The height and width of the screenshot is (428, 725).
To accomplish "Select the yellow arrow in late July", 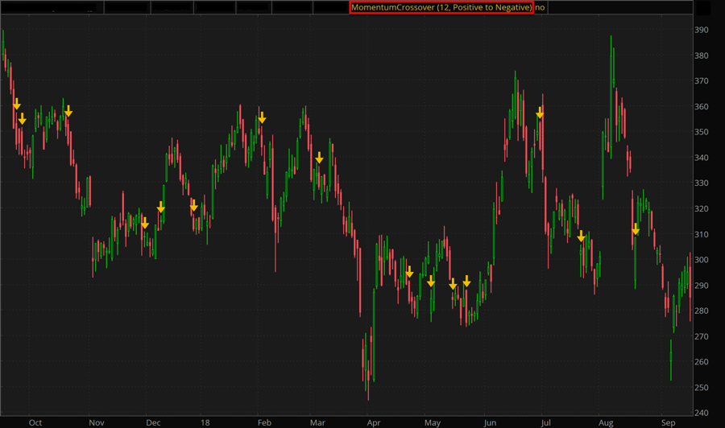I will [x=581, y=236].
